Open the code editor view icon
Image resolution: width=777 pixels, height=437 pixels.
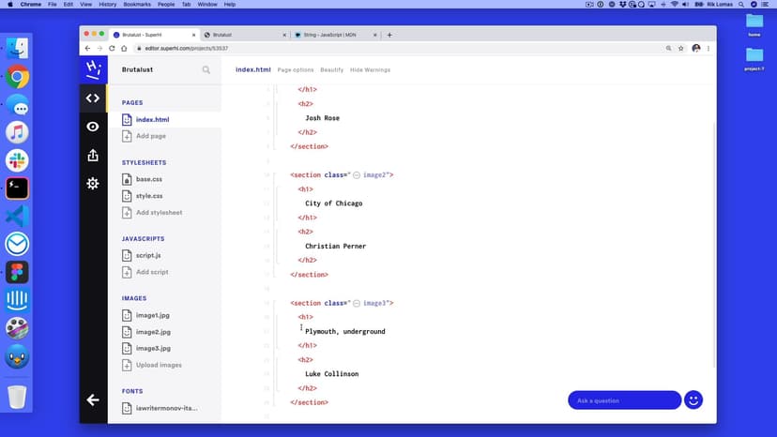click(92, 98)
